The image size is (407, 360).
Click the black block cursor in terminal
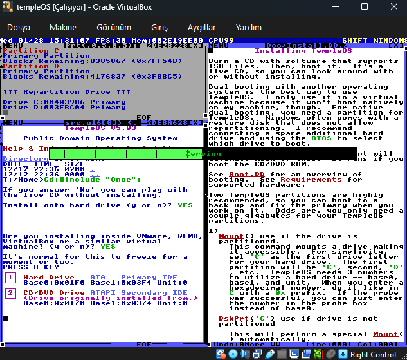coord(5,319)
